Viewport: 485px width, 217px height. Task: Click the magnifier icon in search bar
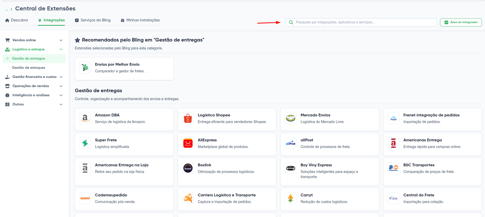click(x=291, y=22)
